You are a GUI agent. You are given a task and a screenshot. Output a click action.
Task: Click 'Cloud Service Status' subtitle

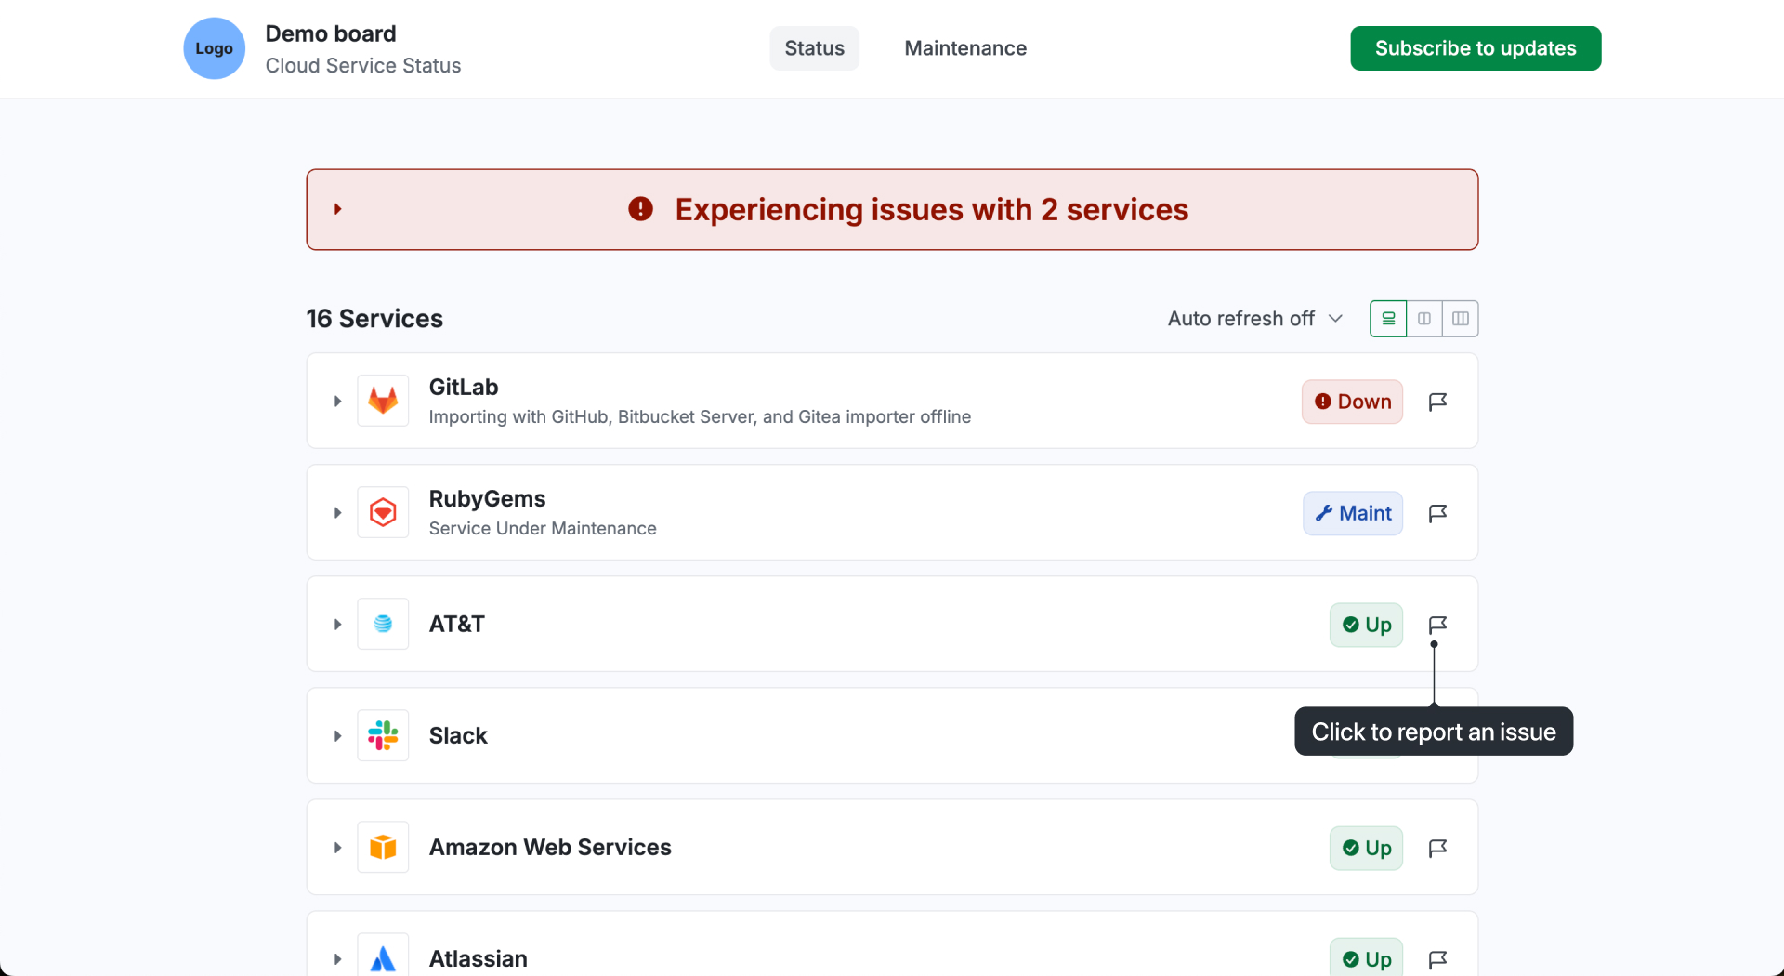(363, 66)
